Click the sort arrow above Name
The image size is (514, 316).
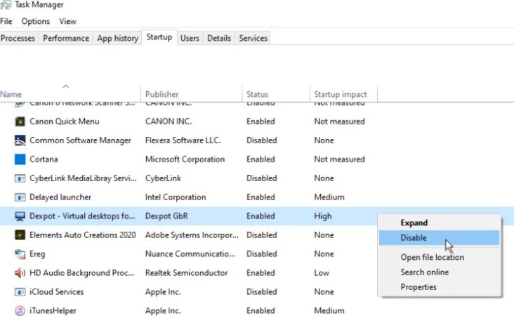[x=65, y=86]
